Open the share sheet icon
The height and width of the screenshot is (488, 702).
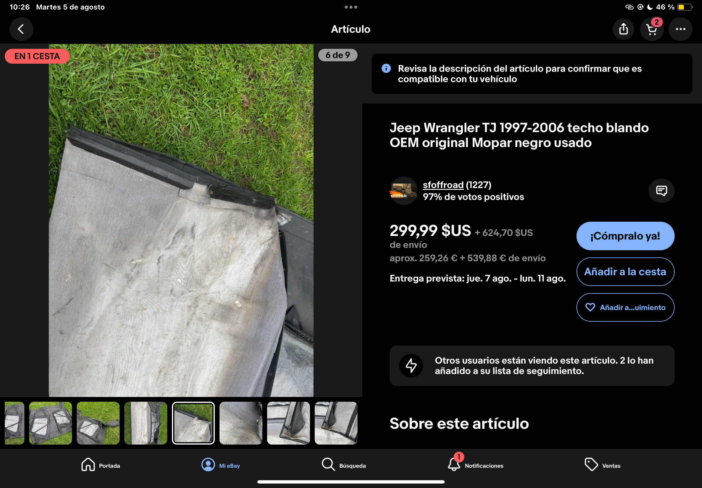[623, 29]
